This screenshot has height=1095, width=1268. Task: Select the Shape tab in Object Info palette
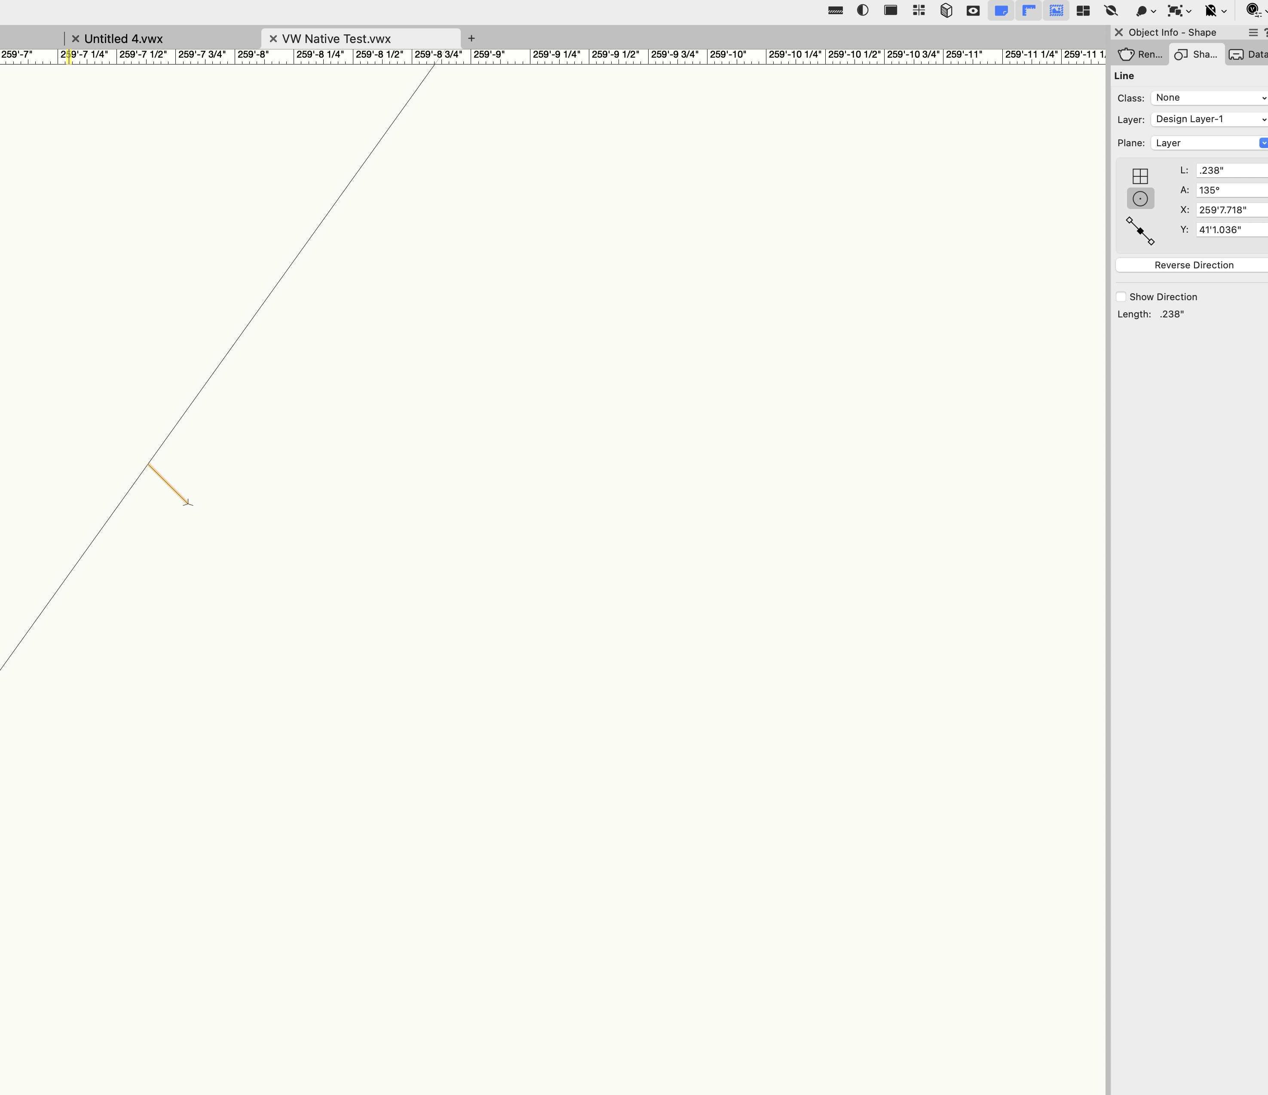click(x=1195, y=55)
